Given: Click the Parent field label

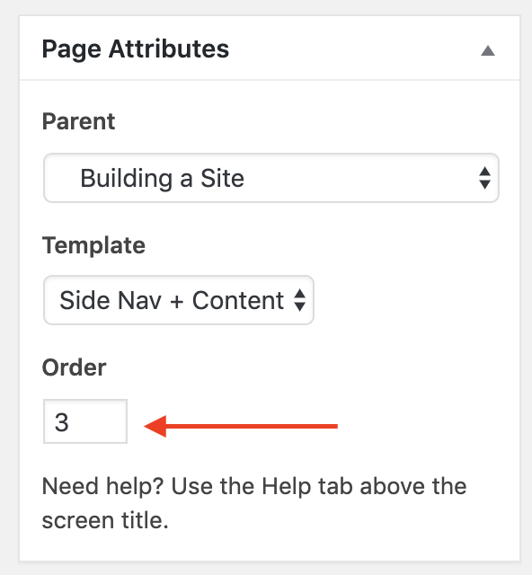Looking at the screenshot, I should (x=78, y=121).
